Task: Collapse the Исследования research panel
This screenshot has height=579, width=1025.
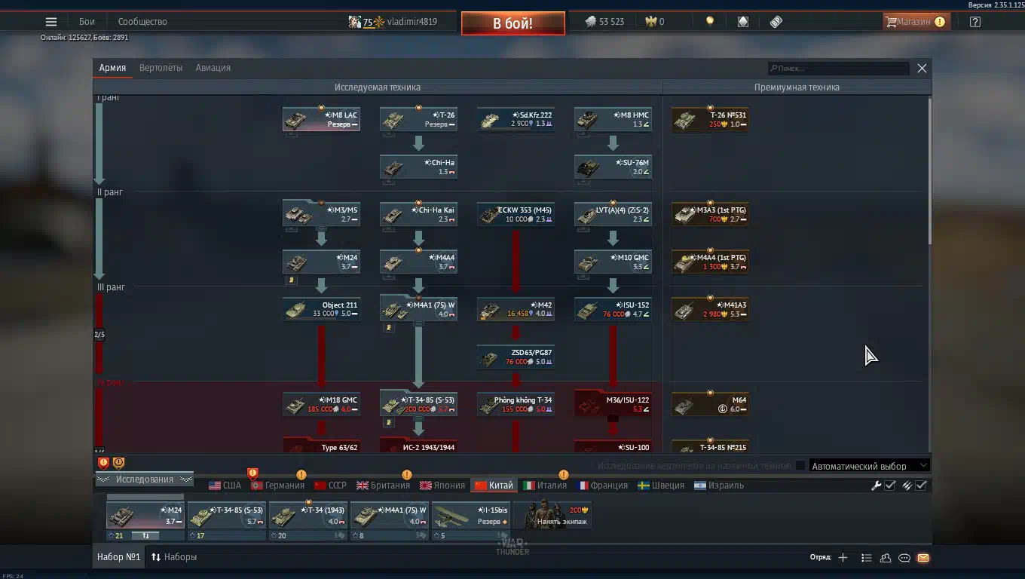Action: pos(144,479)
